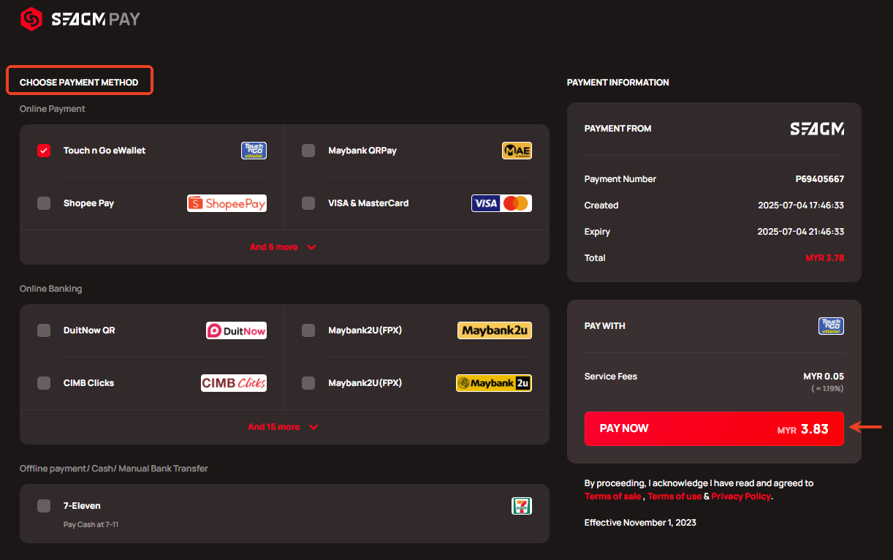Click the created time 2025-07-04 17:46:33
Viewport: 893px width, 560px height.
(x=801, y=205)
